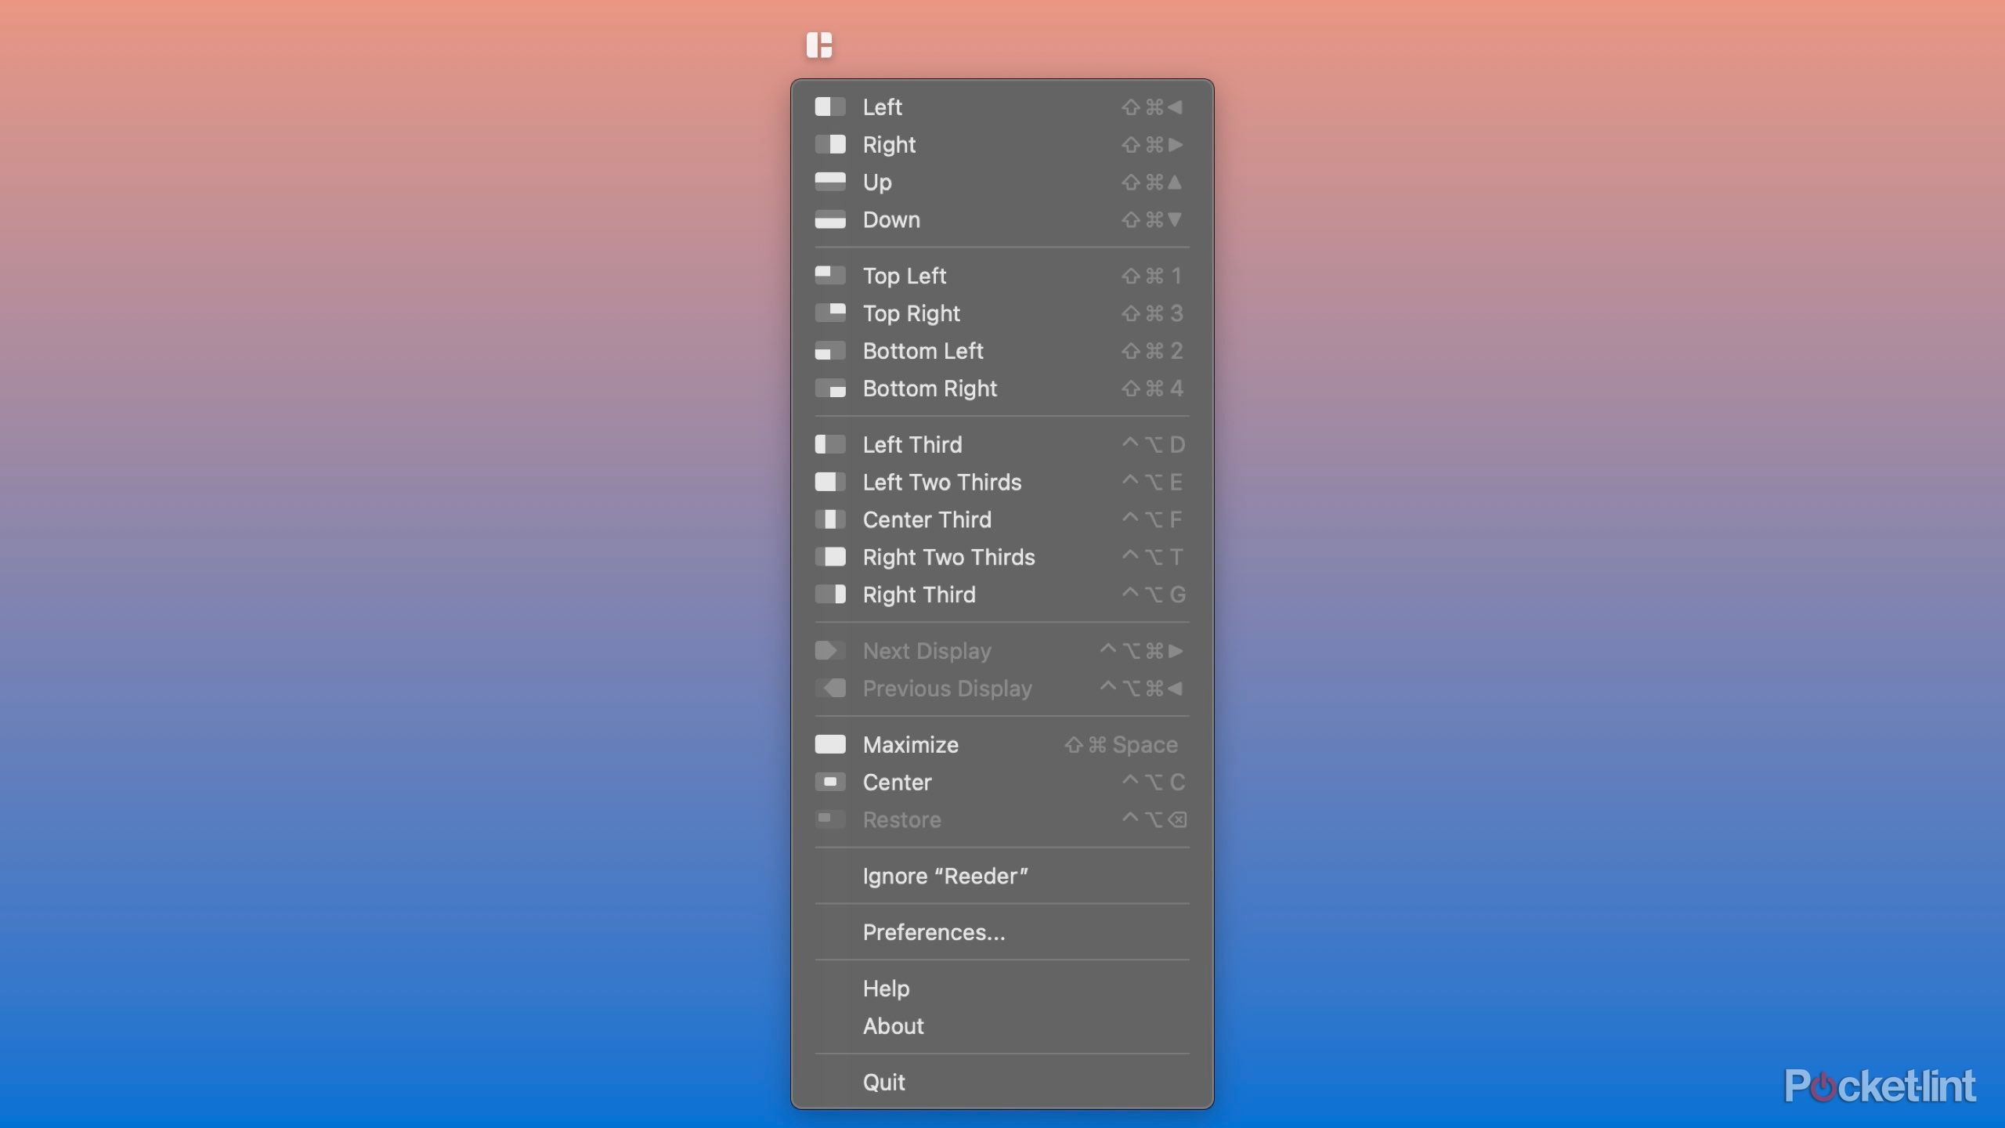
Task: Quit the Rectangle app
Action: click(884, 1082)
